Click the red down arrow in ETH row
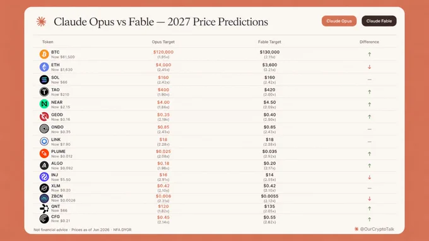429x241 pixels. coord(369,67)
